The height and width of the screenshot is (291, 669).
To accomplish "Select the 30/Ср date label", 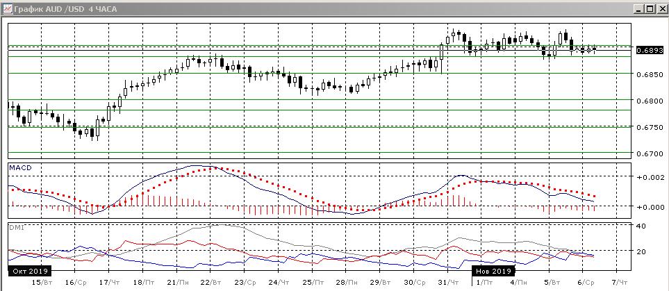I will pos(415,283).
